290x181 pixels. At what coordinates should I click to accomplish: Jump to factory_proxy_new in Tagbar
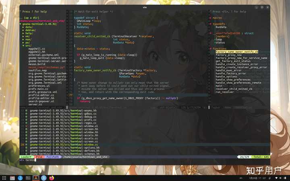tap(229, 55)
